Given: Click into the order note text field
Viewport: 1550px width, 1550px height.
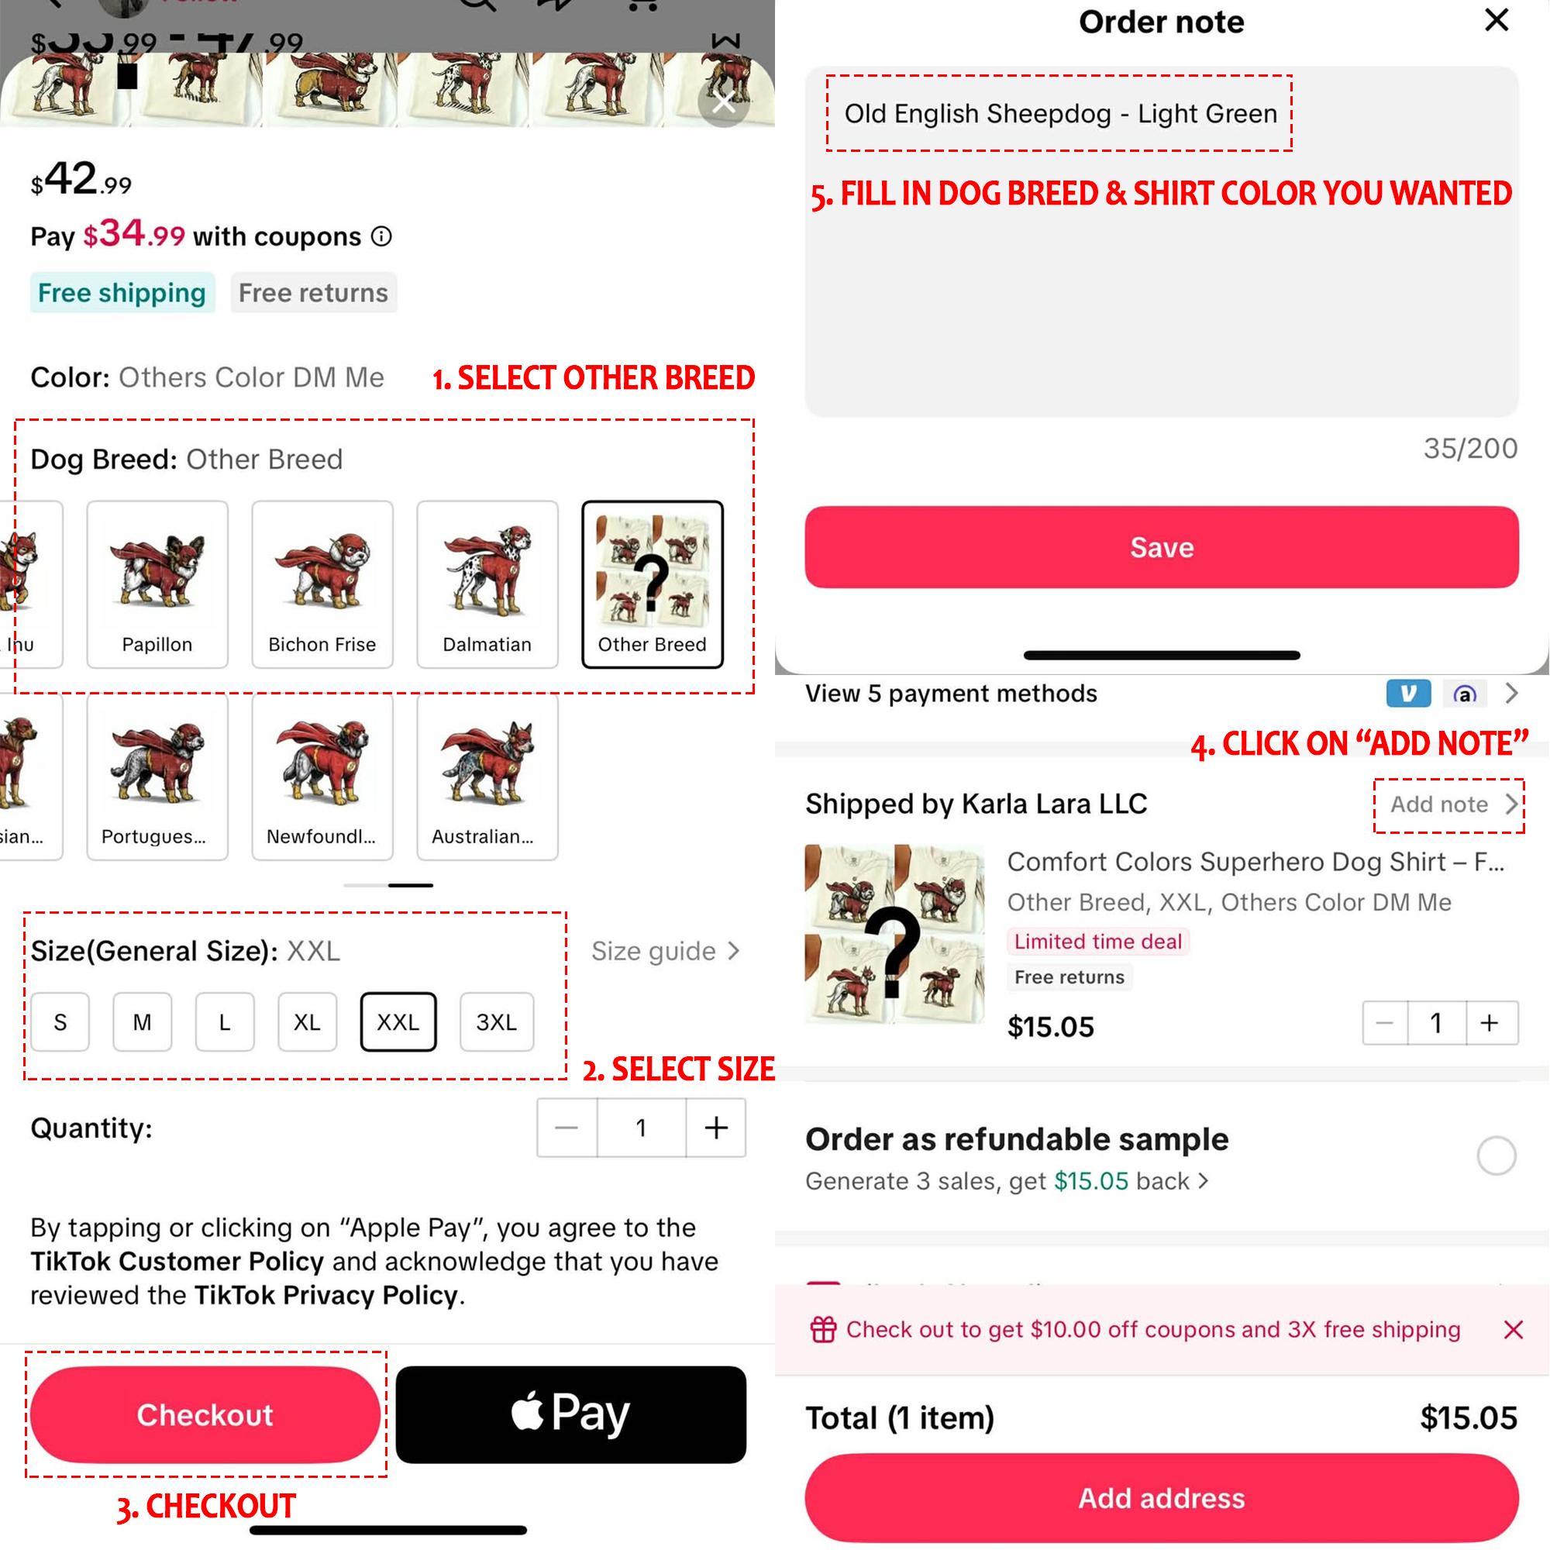Looking at the screenshot, I should (1162, 242).
